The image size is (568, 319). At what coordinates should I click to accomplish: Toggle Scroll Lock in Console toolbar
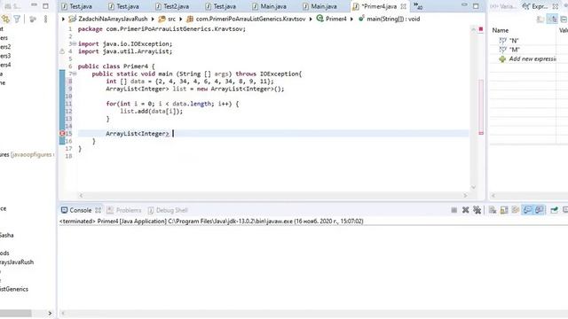504,210
